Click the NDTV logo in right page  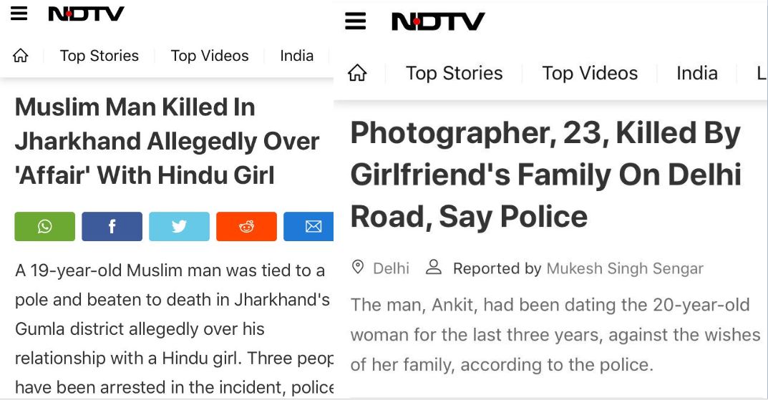[x=438, y=21]
